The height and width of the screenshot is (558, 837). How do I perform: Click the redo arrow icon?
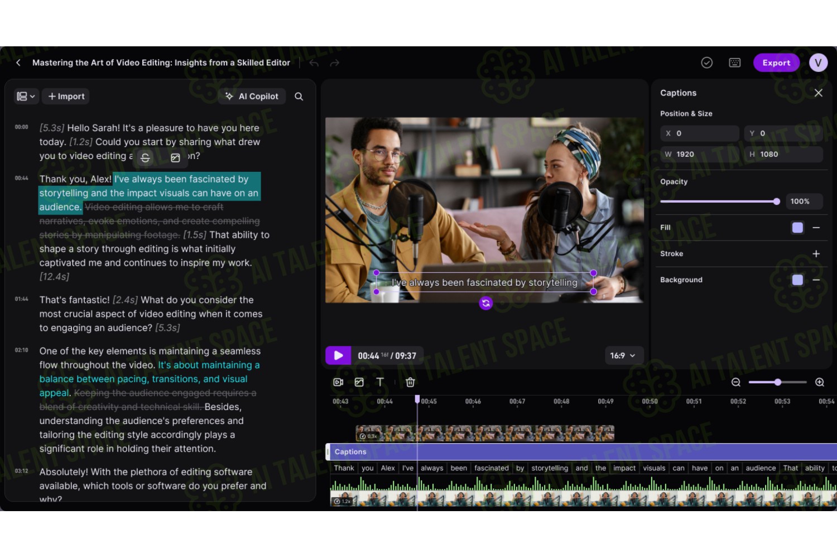tap(335, 63)
